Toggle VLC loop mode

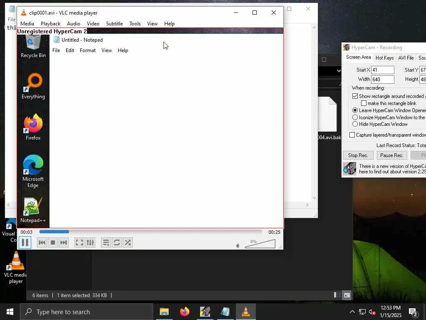click(117, 242)
